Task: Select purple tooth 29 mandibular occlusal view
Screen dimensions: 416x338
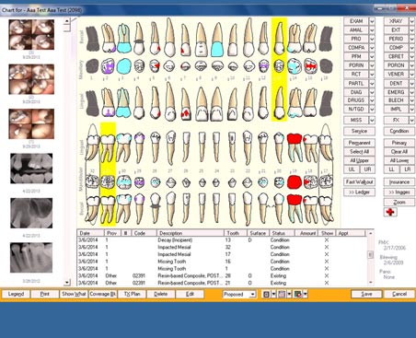Action: coord(139,182)
